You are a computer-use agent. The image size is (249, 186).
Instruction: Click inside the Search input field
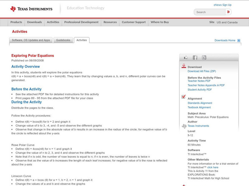coord(209,12)
